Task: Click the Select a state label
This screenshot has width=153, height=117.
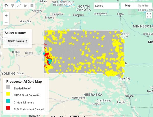Action: (15, 33)
